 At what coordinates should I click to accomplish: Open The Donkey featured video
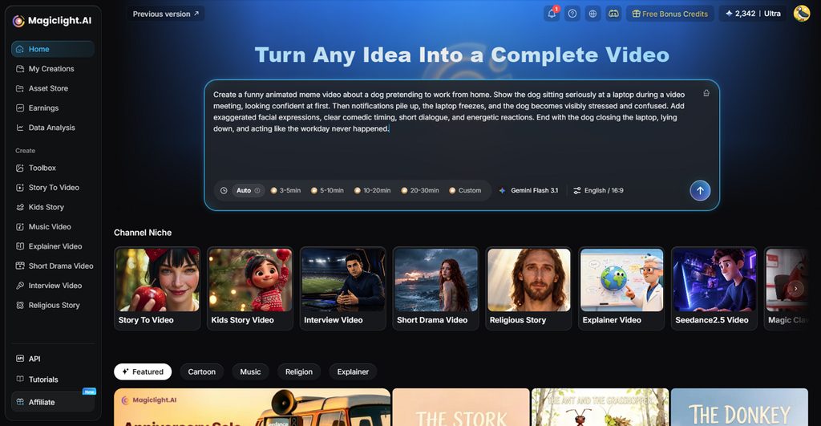pyautogui.click(x=739, y=407)
